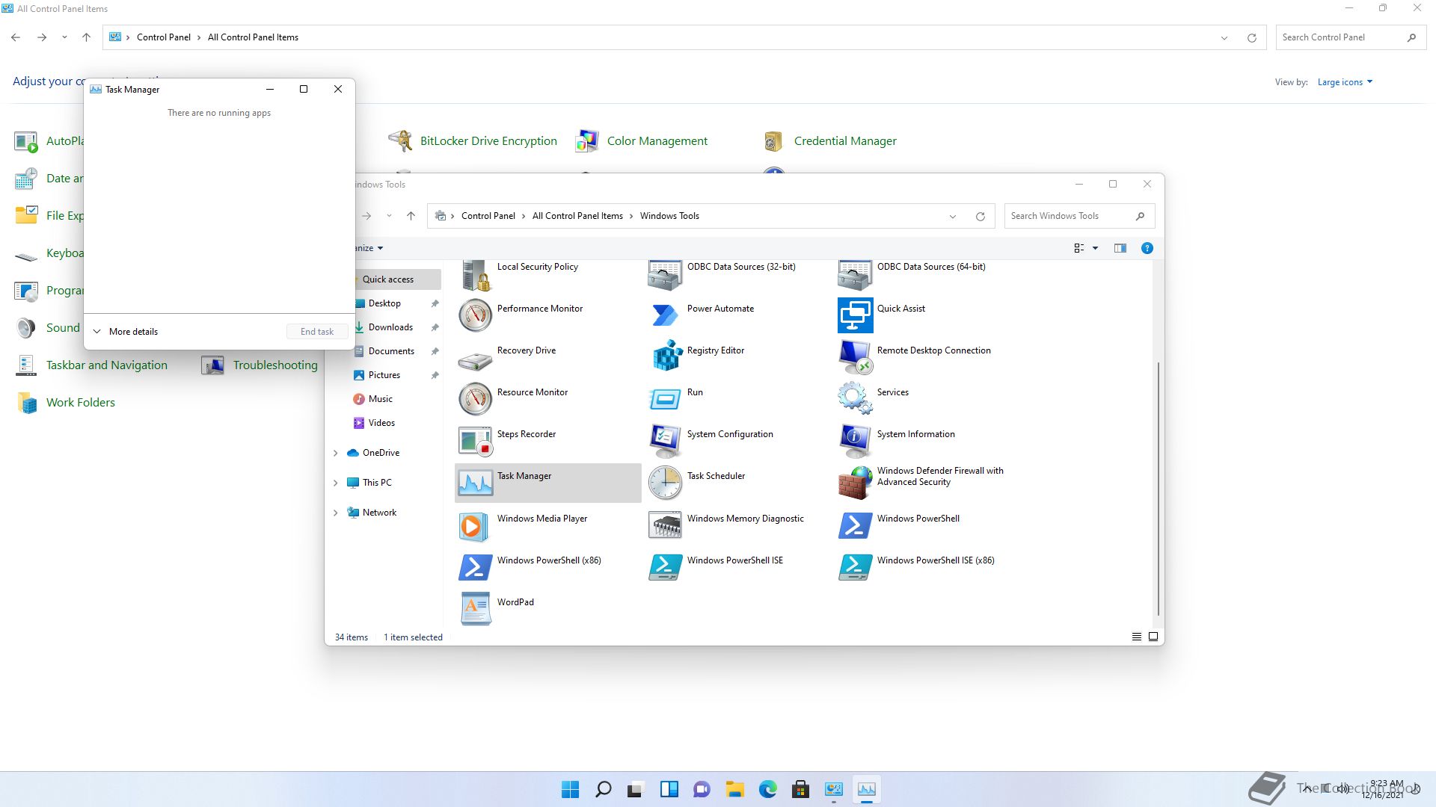Open Windows PowerShell ISE icon
The width and height of the screenshot is (1436, 807).
pyautogui.click(x=666, y=567)
